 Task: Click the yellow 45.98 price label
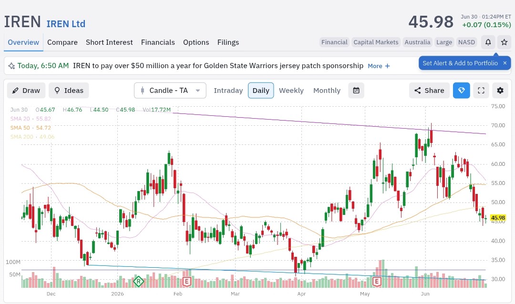click(x=498, y=218)
